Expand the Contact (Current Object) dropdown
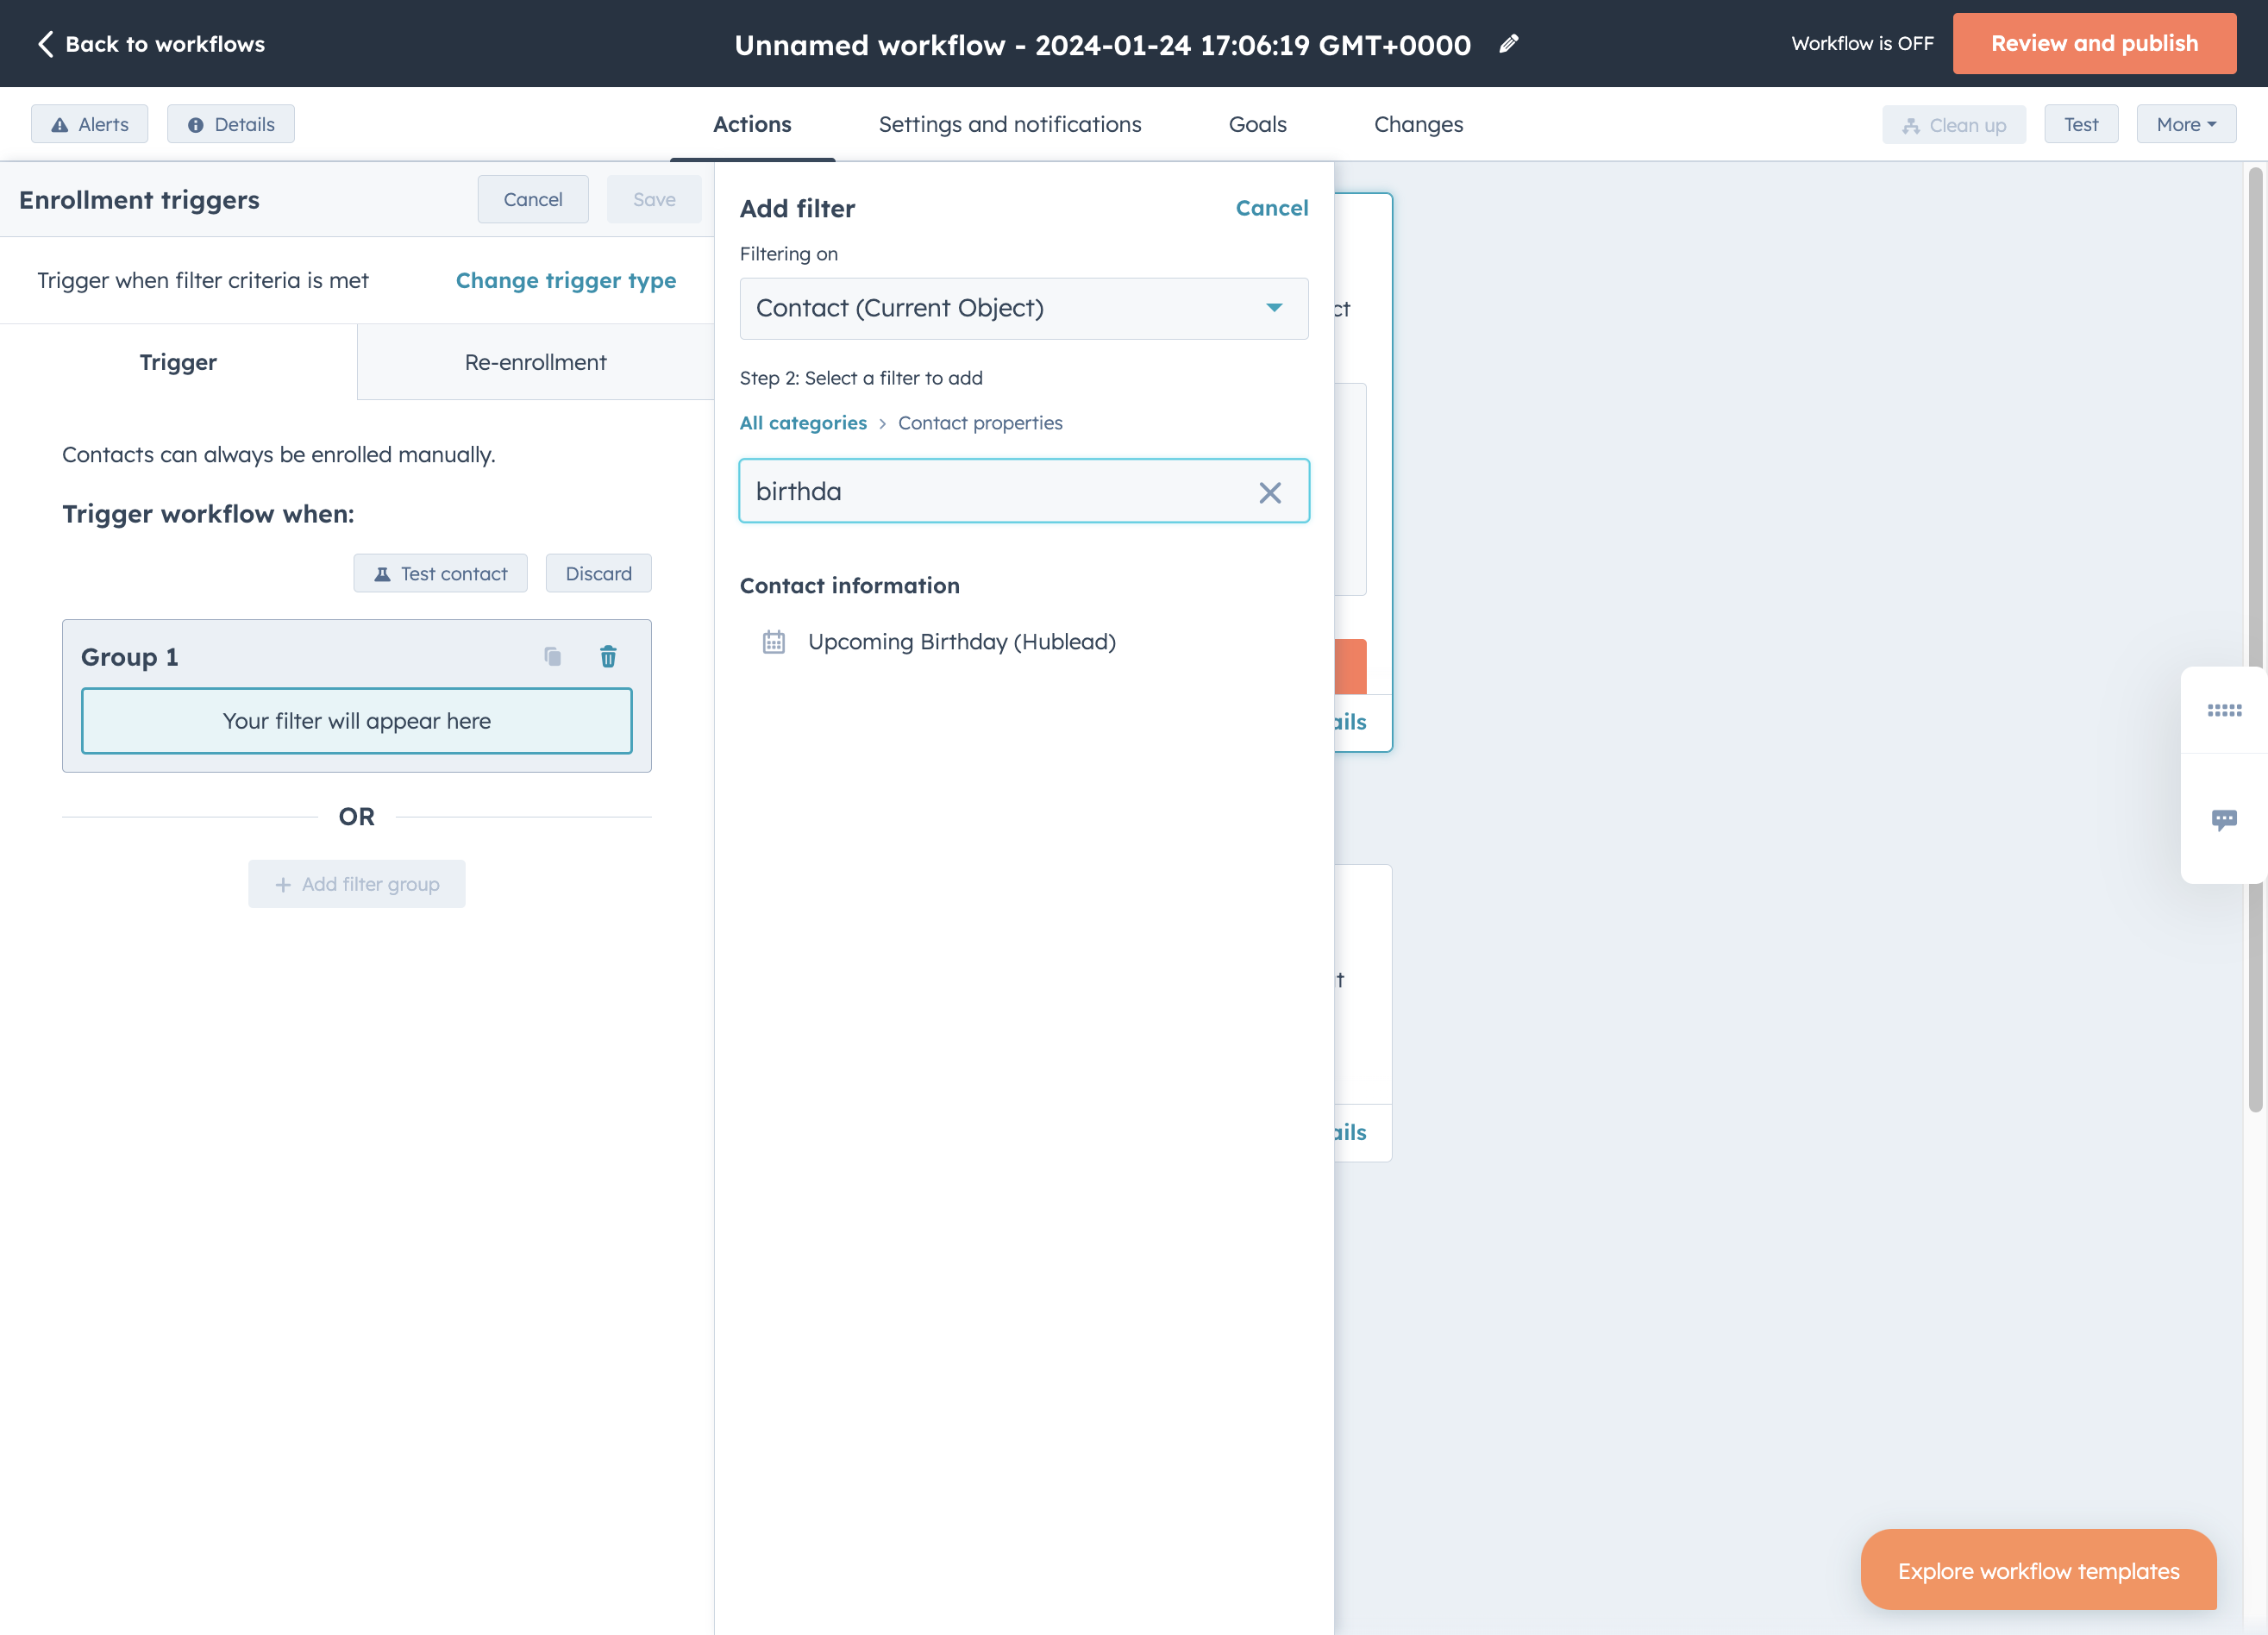Viewport: 2268px width, 1635px height. tap(1023, 308)
